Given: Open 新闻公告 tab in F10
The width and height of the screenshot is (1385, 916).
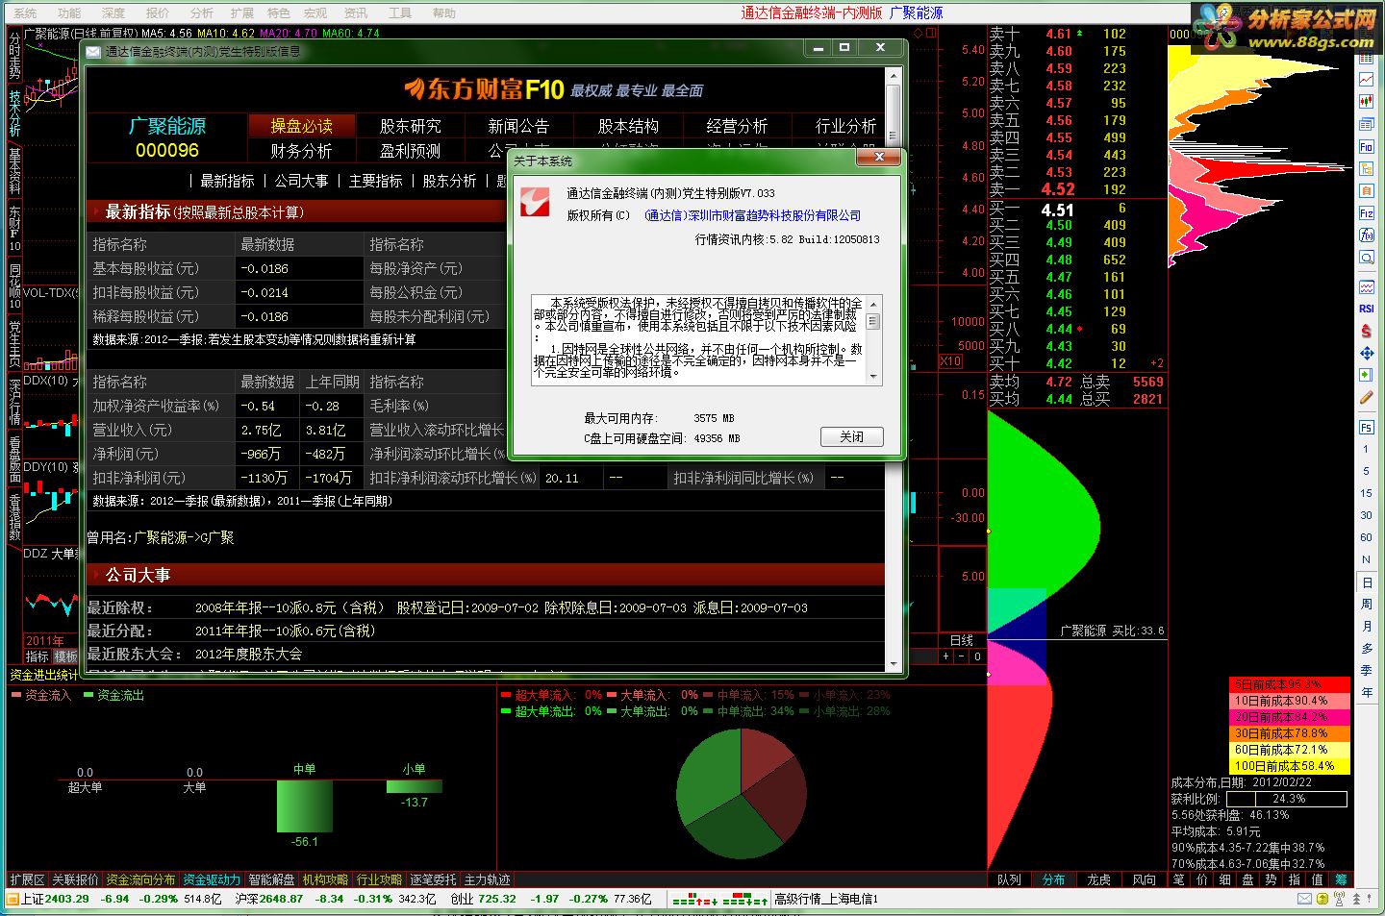Looking at the screenshot, I should coord(518,126).
